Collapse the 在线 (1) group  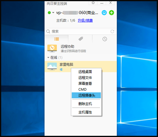[x=48, y=58]
